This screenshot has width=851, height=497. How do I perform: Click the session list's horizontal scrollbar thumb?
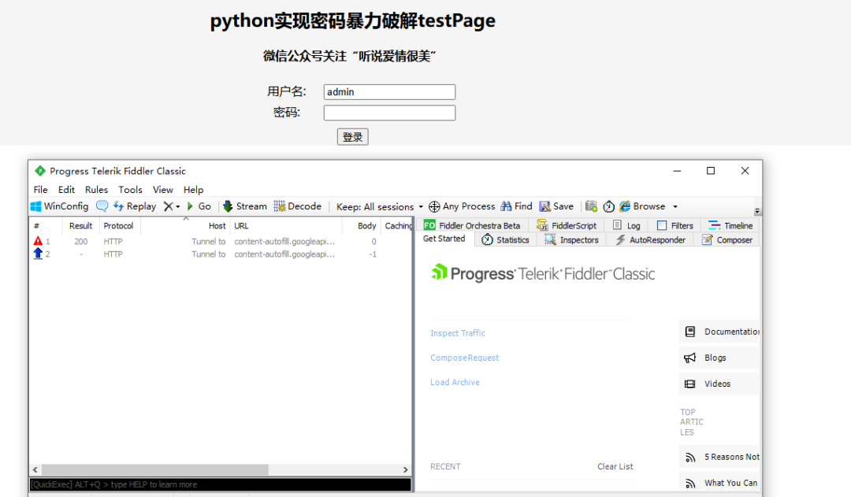[x=154, y=469]
